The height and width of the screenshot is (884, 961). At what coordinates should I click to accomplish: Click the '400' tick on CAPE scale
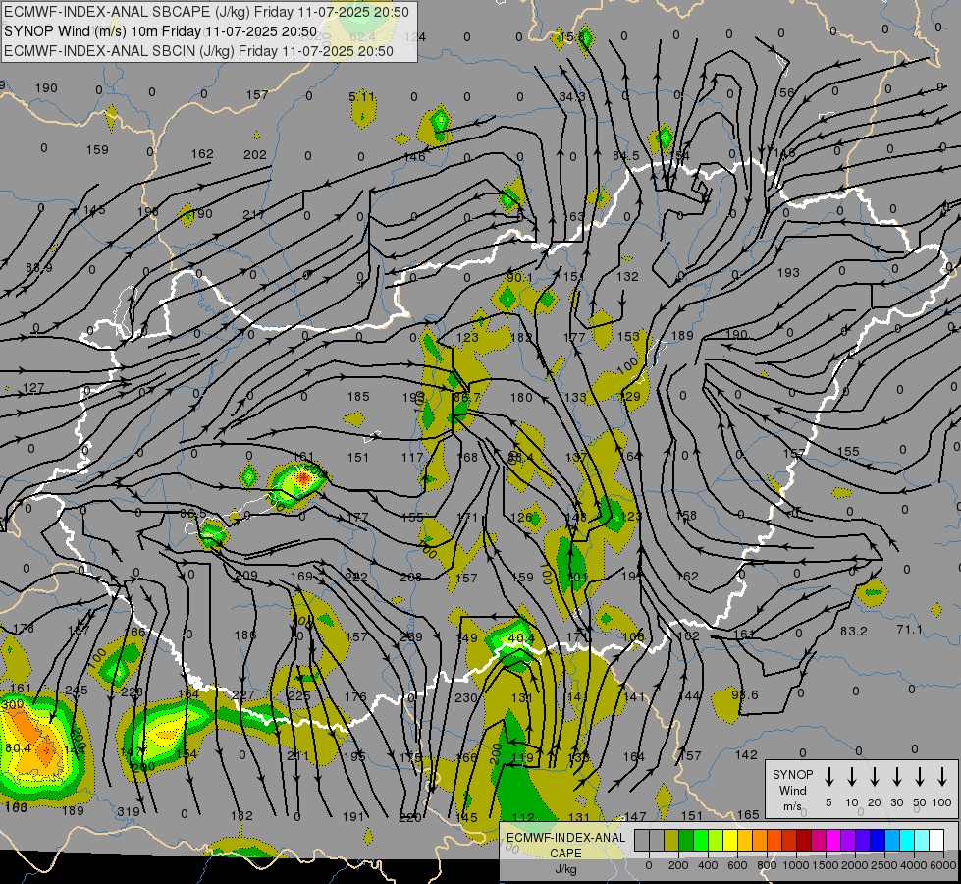[708, 865]
